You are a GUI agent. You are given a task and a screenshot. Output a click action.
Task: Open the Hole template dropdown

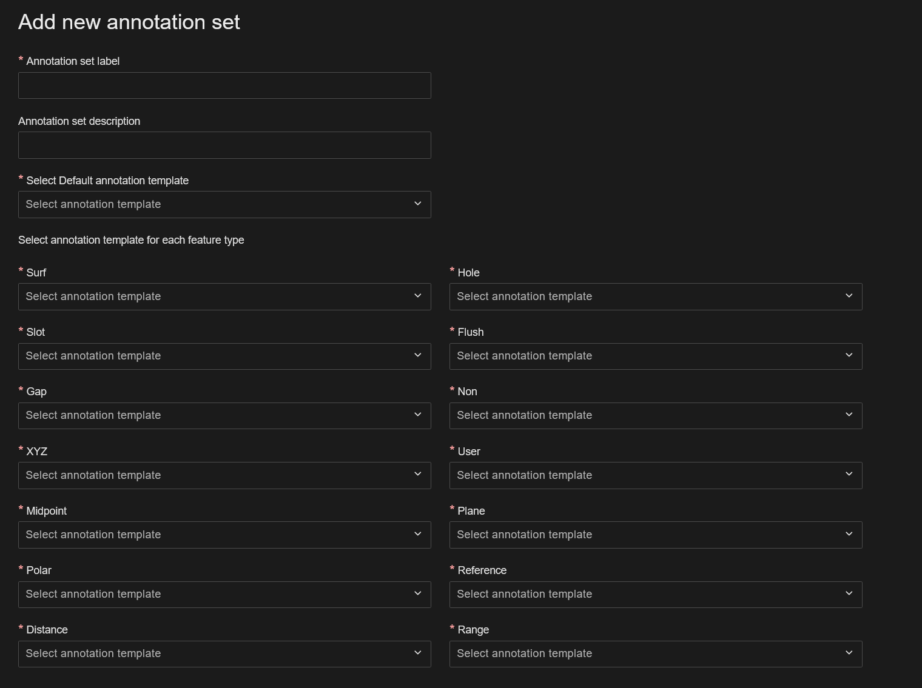[x=655, y=297]
